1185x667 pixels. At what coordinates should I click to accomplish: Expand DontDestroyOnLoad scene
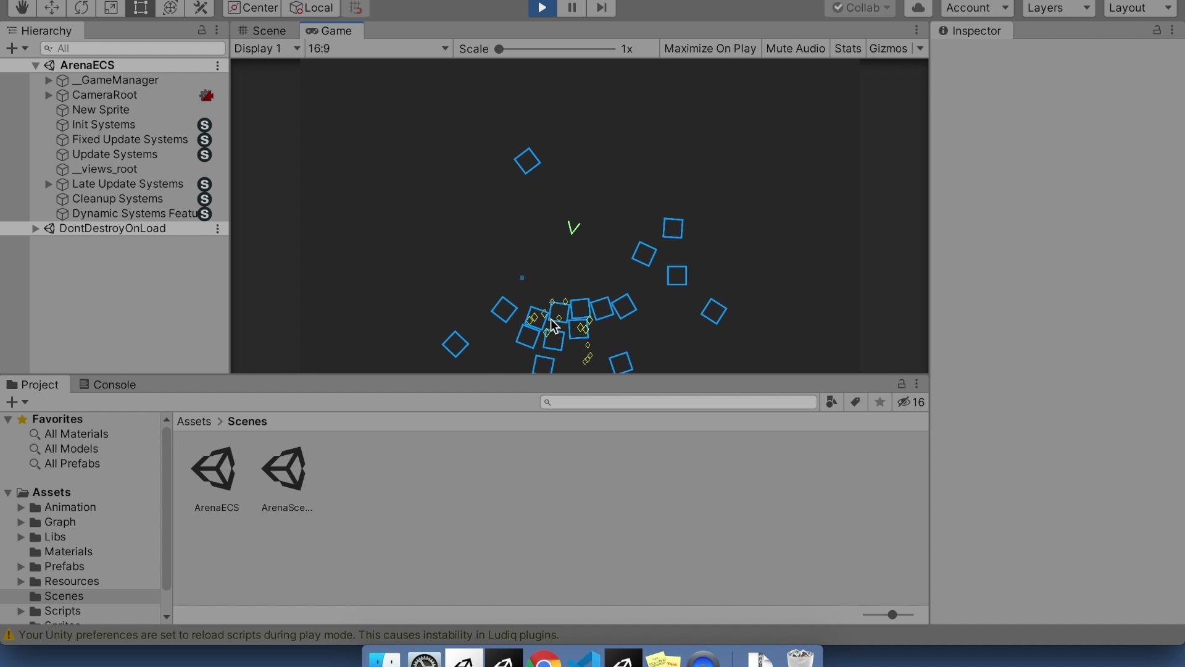[35, 229]
